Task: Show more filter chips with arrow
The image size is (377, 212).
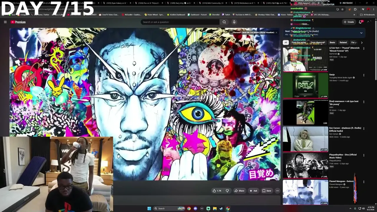Action: [362, 42]
